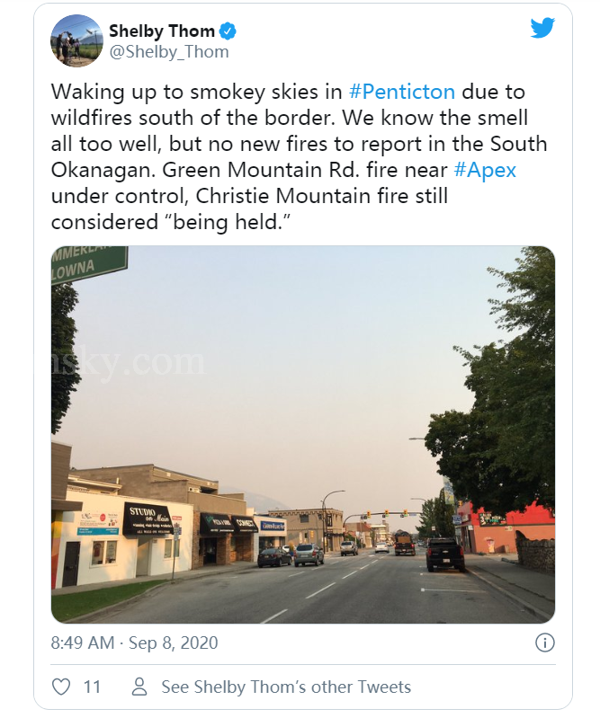Click the tweet text about smokey skies
The image size is (600, 718).
click(x=297, y=157)
